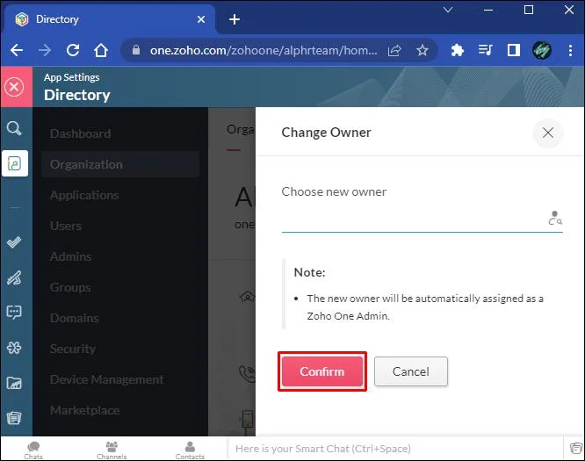Open Users in the Directory menu

[x=66, y=226]
